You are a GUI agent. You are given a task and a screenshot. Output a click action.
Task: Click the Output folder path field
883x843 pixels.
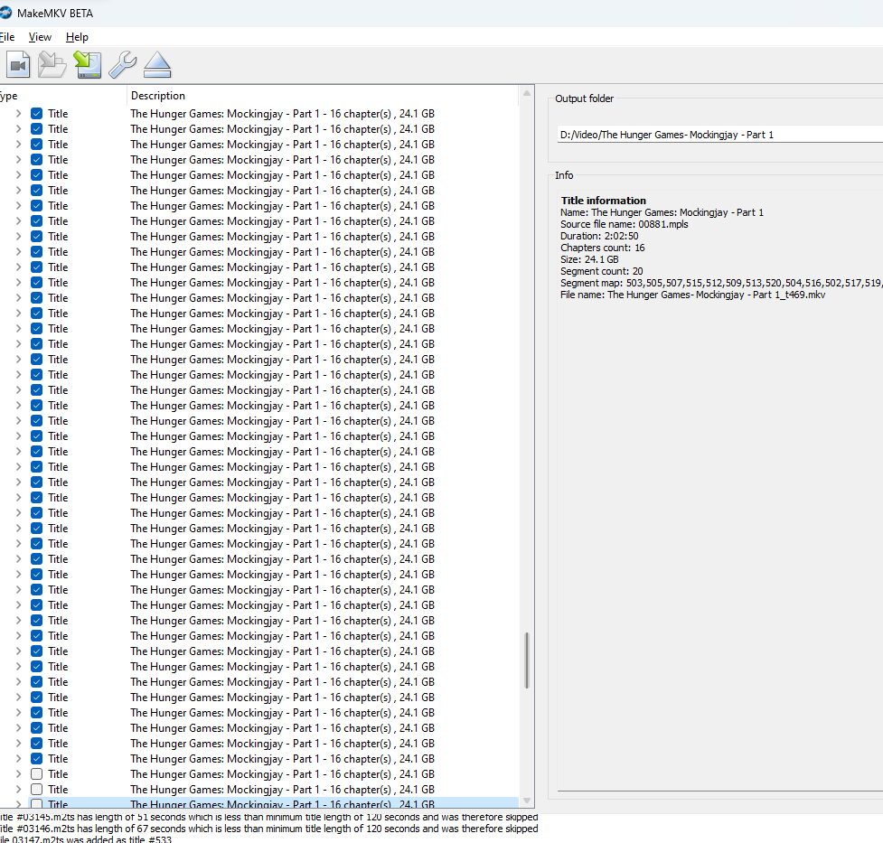[719, 135]
